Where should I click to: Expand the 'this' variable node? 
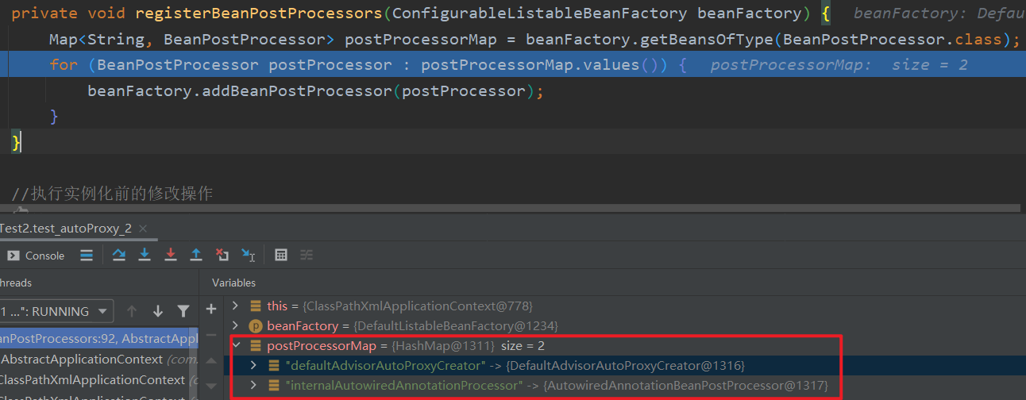click(235, 306)
